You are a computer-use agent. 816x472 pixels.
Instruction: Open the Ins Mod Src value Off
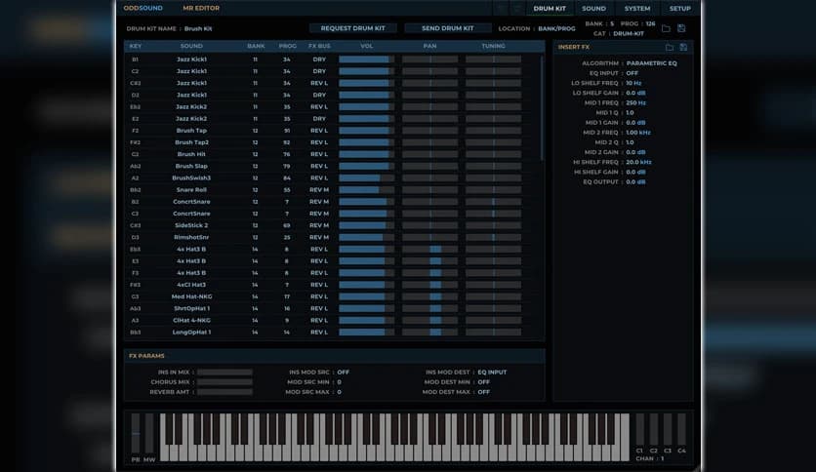coord(343,373)
